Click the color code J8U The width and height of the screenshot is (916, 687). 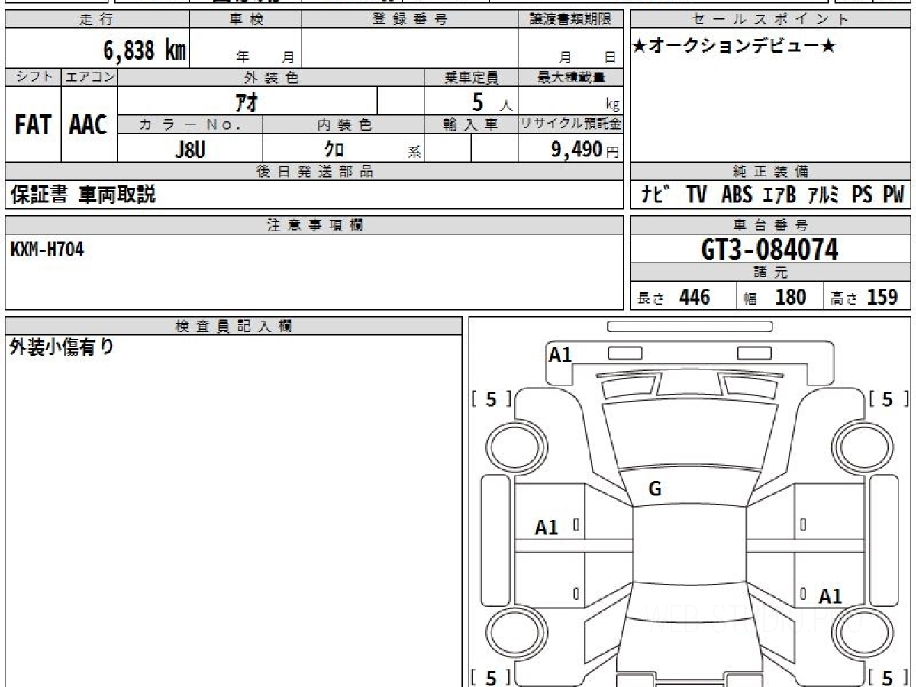[x=190, y=150]
